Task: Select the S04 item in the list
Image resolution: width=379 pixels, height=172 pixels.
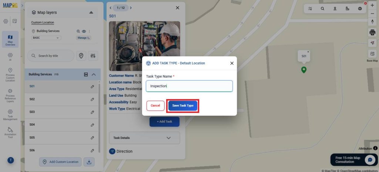Action: coord(62,125)
